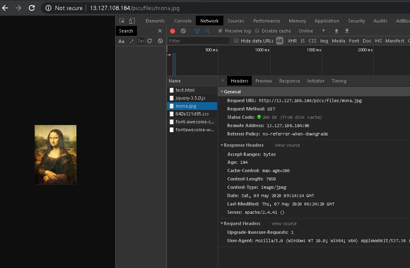Screen dimensions: 410x268
Task: Toggle the Preserve log checkbox
Action: [220, 31]
